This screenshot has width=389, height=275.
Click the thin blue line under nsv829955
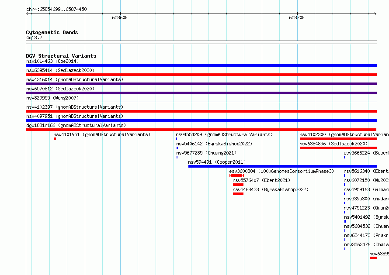point(201,102)
